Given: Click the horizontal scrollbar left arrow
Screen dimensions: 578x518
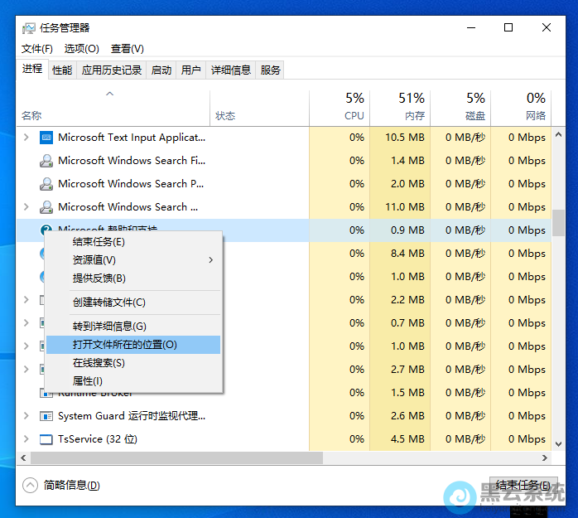Looking at the screenshot, I should click(23, 457).
